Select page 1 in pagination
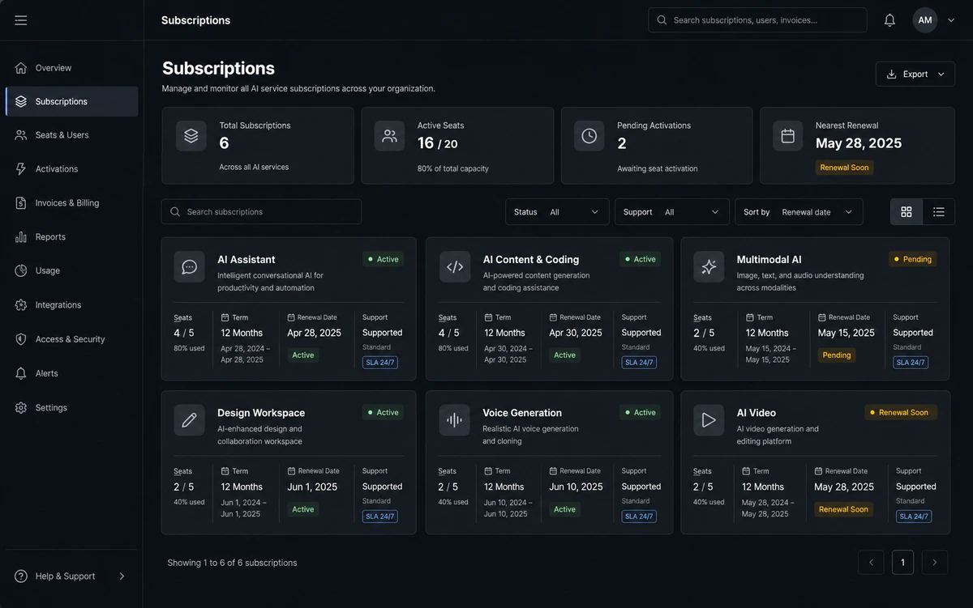This screenshot has width=973, height=608. (x=902, y=563)
